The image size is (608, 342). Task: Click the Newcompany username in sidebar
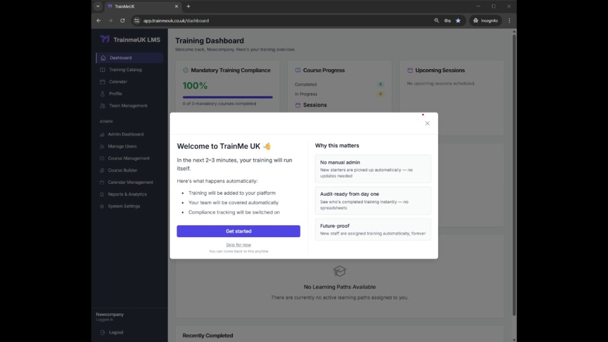point(110,314)
